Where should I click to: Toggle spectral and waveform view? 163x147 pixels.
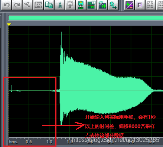click(129, 5)
